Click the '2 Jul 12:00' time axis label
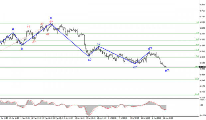Image resolution: width=206 pixels, height=120 pixels. [112, 118]
